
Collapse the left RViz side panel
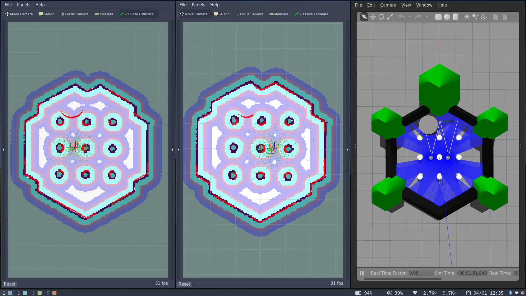pyautogui.click(x=4, y=150)
